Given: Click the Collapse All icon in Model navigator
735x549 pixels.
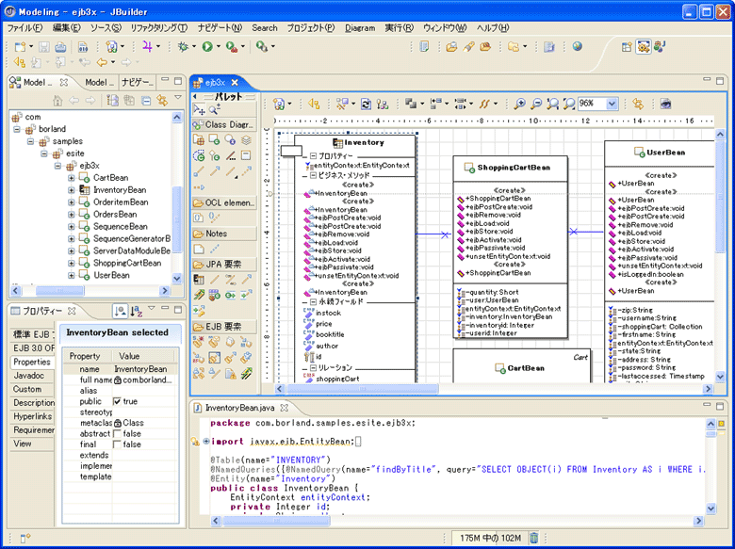Looking at the screenshot, I should [x=146, y=100].
